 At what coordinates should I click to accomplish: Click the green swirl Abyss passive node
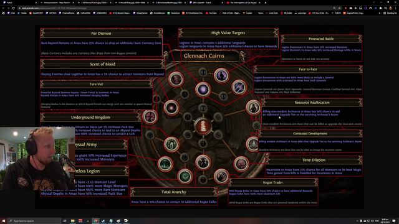[185, 176]
